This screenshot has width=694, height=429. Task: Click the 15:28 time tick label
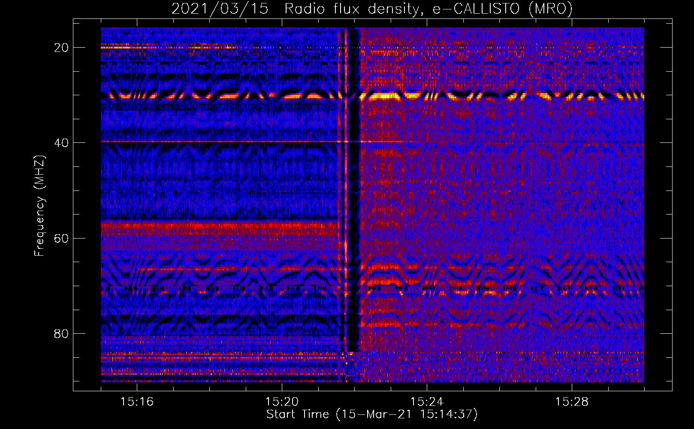572,402
